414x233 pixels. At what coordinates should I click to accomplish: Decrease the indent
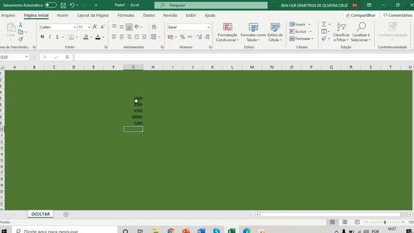(x=136, y=37)
